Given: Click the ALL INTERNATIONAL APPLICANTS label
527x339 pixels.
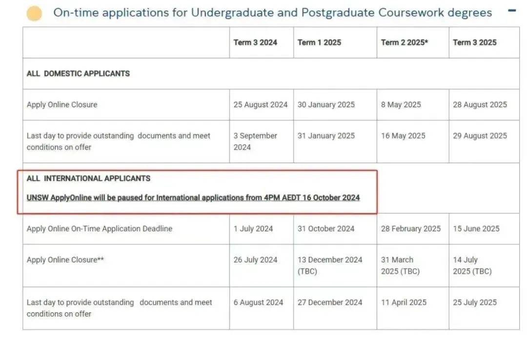Looking at the screenshot, I should pyautogui.click(x=88, y=178).
